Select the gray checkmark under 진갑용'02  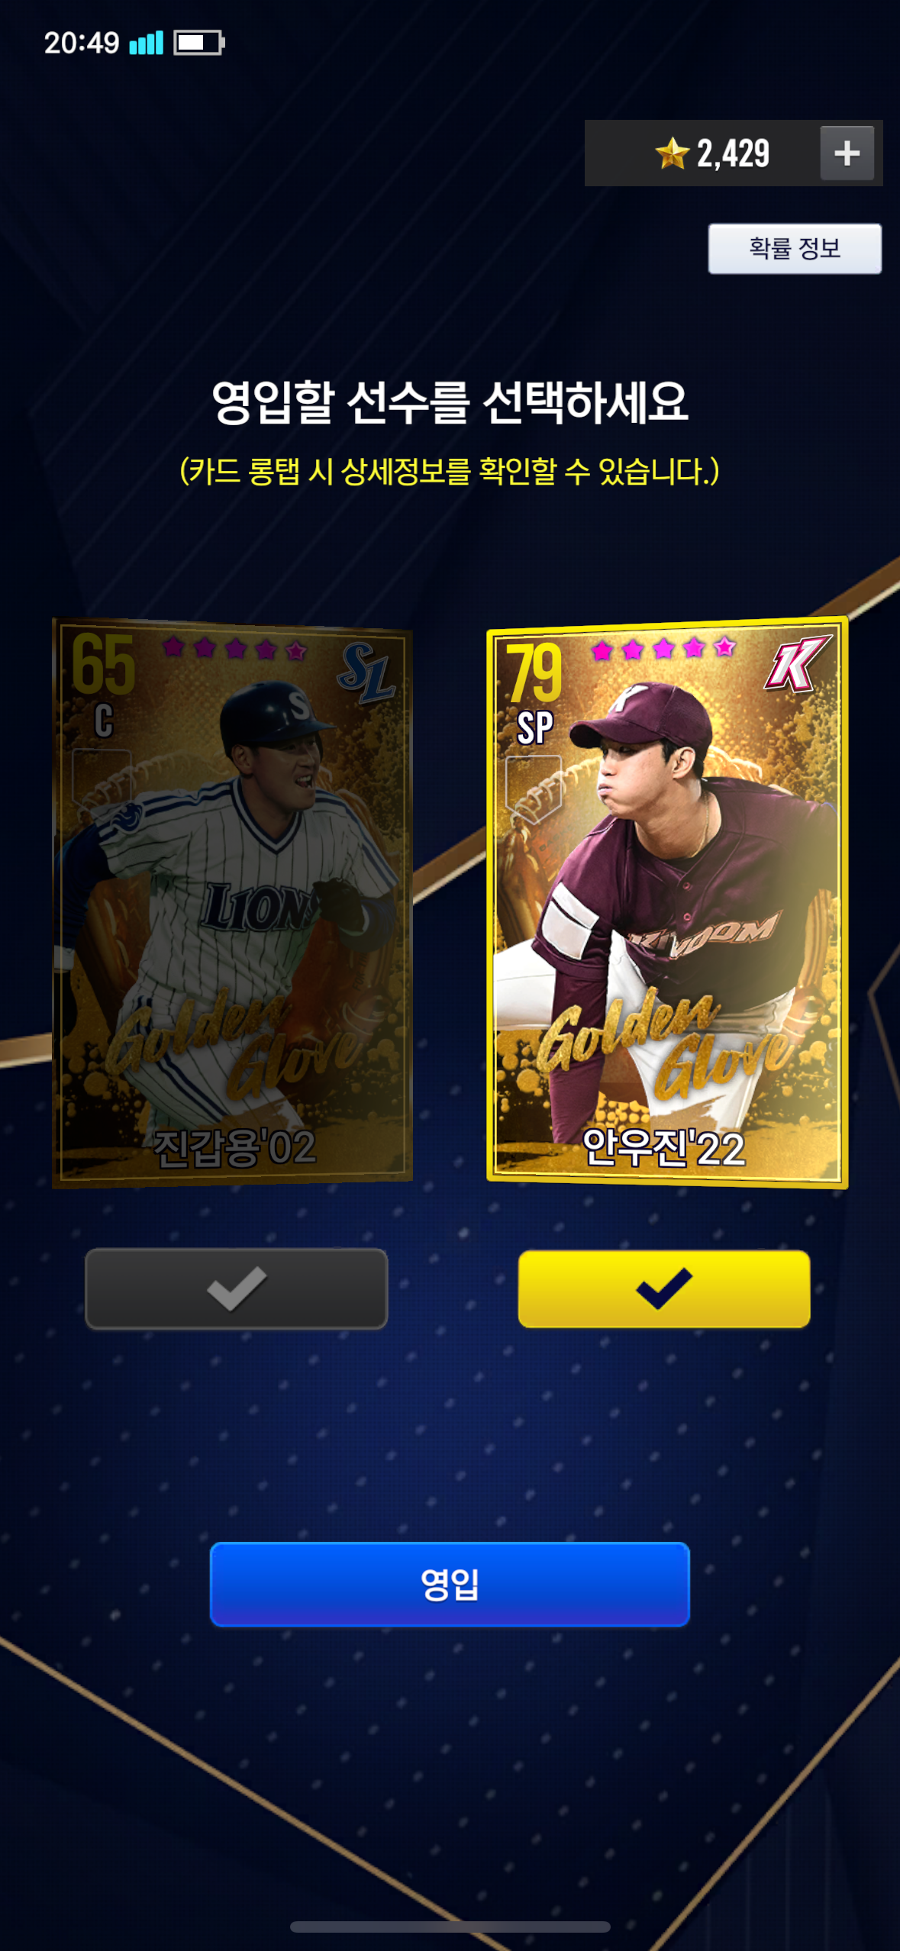[x=236, y=1288]
